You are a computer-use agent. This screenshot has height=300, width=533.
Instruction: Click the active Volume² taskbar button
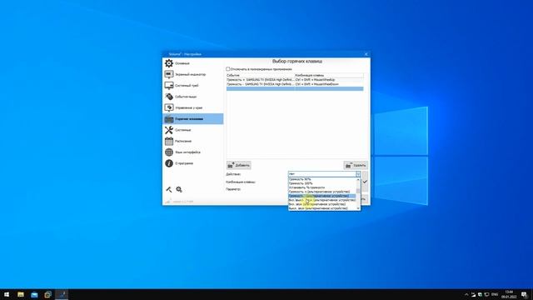(x=62, y=294)
